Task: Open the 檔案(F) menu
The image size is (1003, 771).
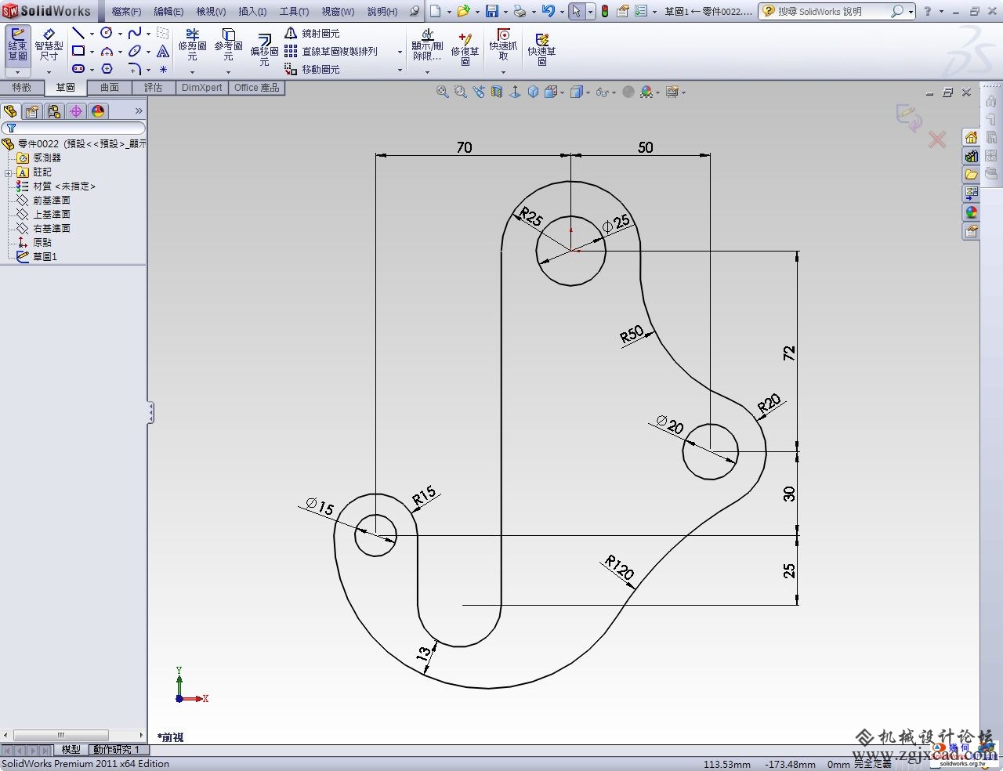Action: (126, 12)
